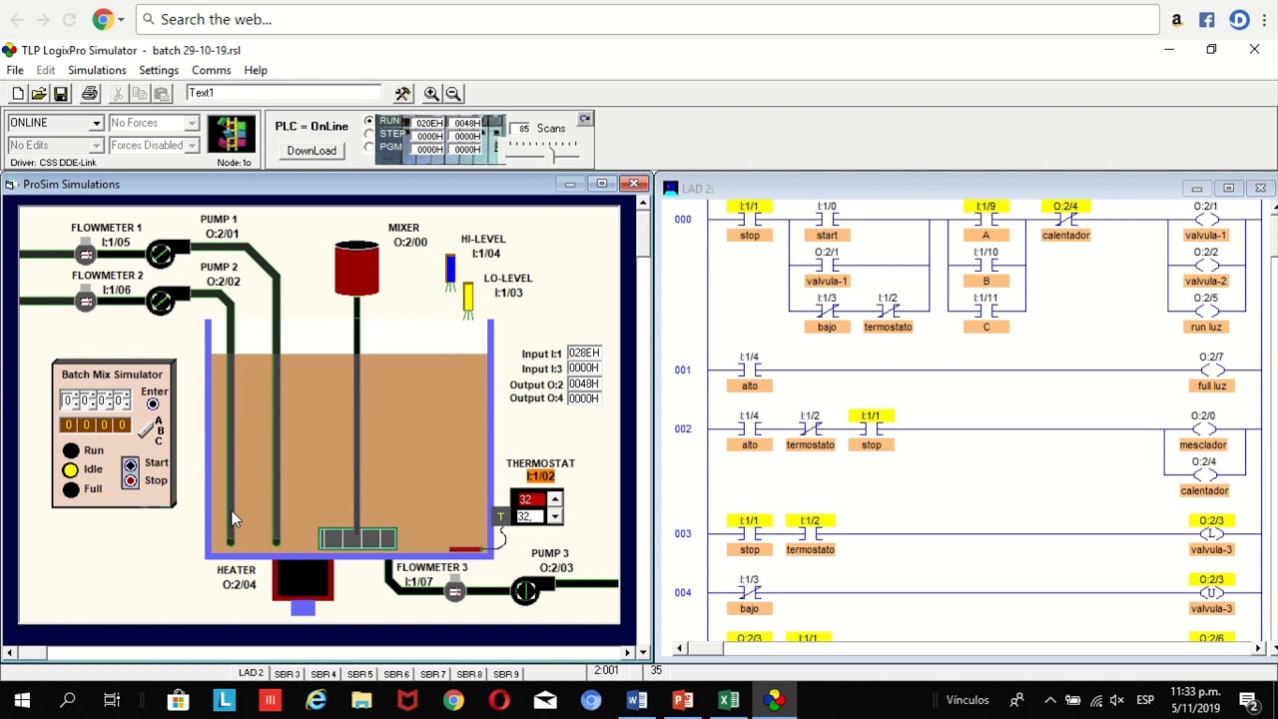This screenshot has width=1278, height=719.
Task: Click the Open file folder icon
Action: [39, 93]
